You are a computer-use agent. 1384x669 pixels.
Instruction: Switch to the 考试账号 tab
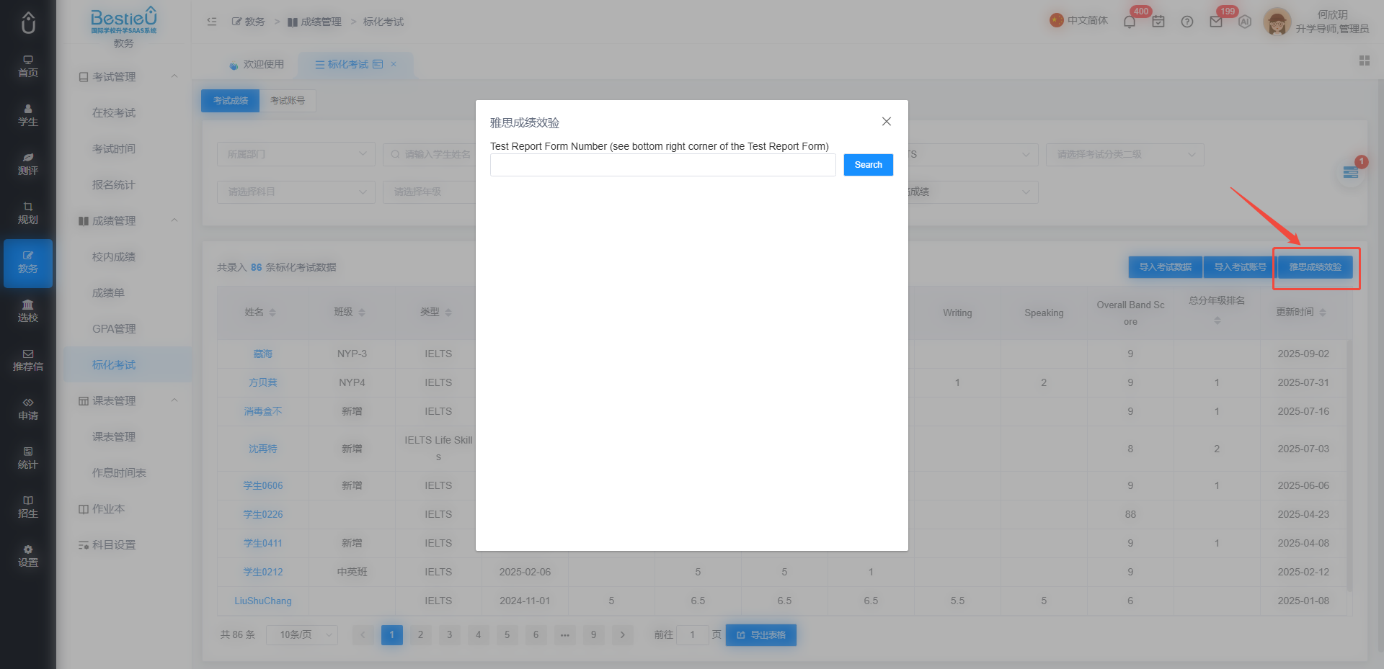288,101
